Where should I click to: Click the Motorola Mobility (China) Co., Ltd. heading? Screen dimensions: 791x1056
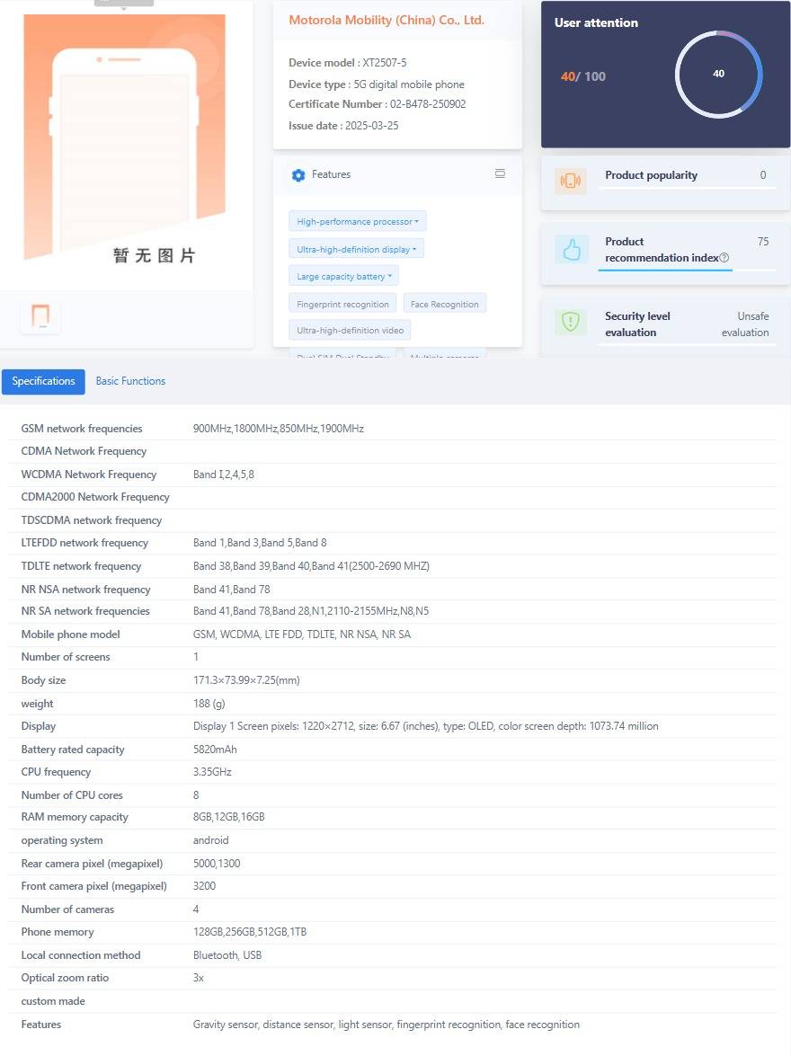coord(387,20)
